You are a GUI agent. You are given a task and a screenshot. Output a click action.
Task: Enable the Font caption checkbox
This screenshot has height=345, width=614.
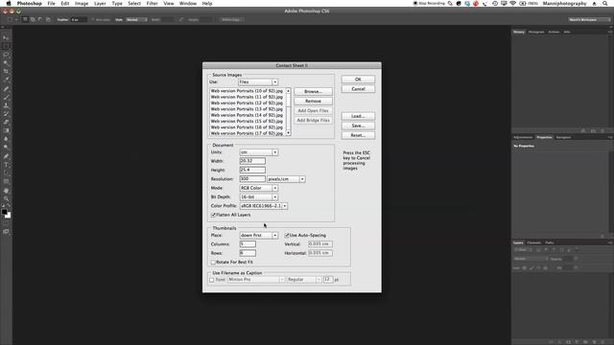[212, 280]
